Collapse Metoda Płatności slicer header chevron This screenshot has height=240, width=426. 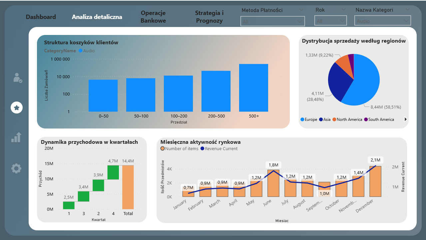click(301, 10)
